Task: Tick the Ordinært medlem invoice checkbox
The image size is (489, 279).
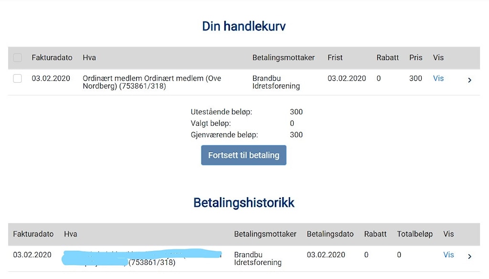Action: point(18,79)
